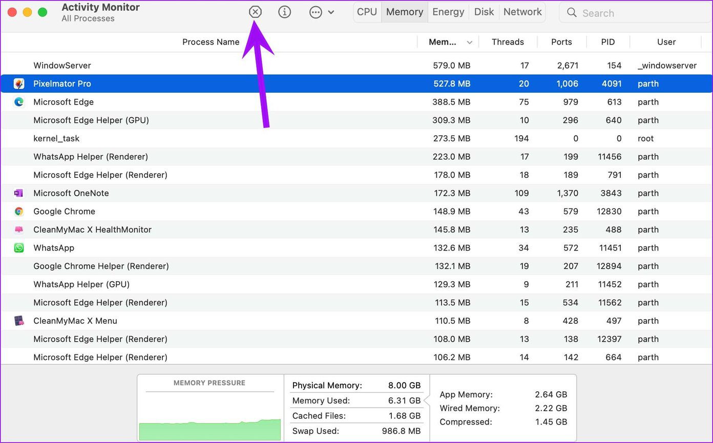Click the Physical Memory 8.00 GB value

pos(404,385)
